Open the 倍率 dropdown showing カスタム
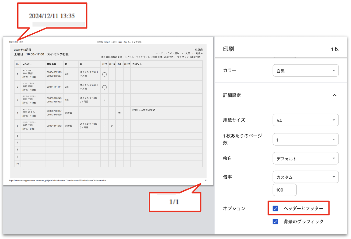The width and height of the screenshot is (351, 239). point(306,177)
